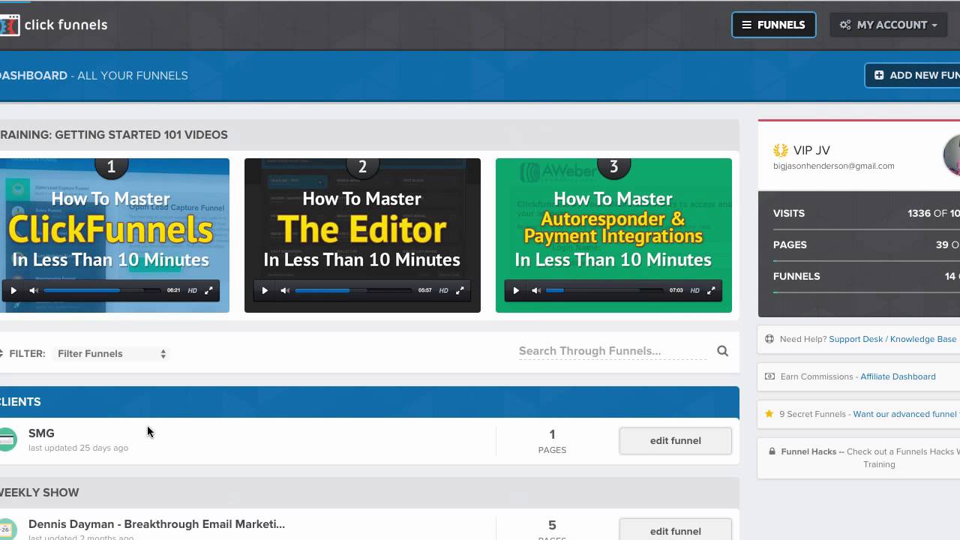Play video 1 How To Master ClickFunnels
The width and height of the screenshot is (960, 540).
(13, 290)
